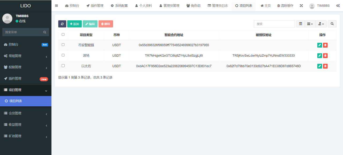Viewport: 343px width, 155px height.
Task: Edit the 波场 row with pencil icon
Action: [x=319, y=56]
